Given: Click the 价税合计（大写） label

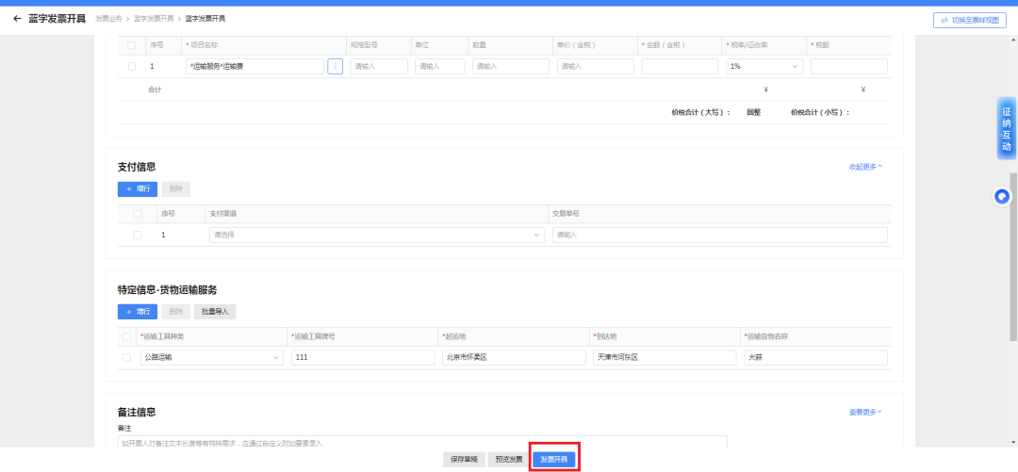Looking at the screenshot, I should tap(701, 112).
